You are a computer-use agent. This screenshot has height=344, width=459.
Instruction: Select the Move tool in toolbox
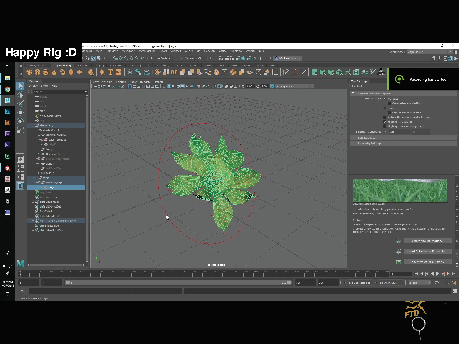20,112
